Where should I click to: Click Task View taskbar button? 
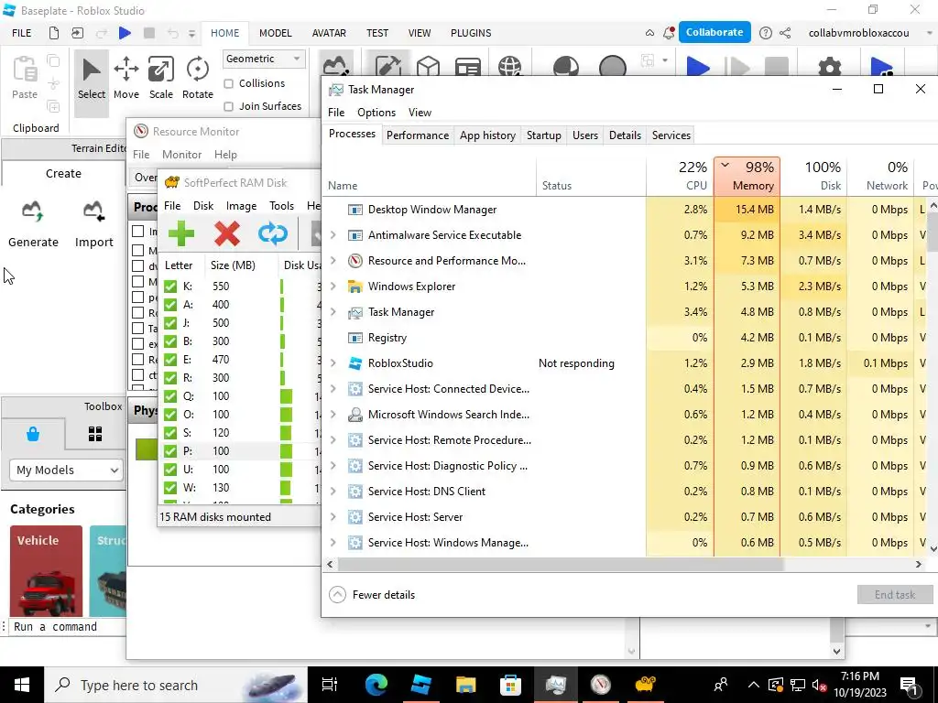pos(330,684)
